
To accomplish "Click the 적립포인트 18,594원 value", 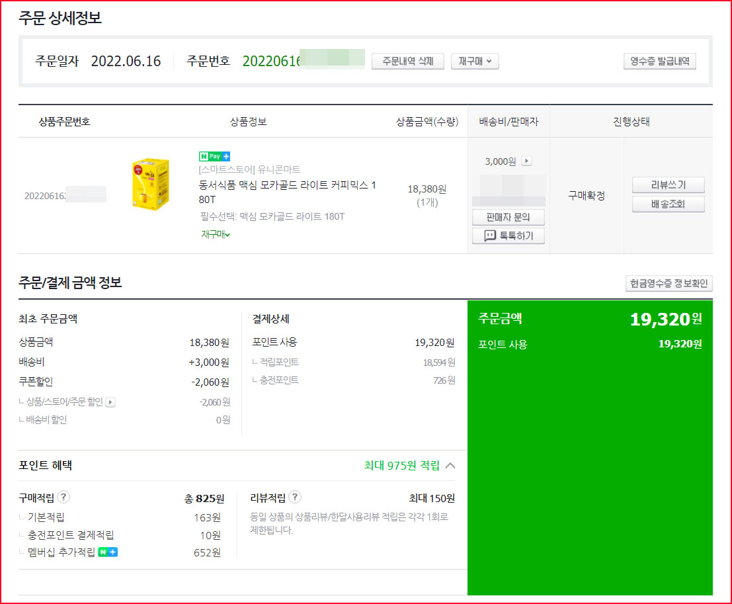I will pos(439,363).
